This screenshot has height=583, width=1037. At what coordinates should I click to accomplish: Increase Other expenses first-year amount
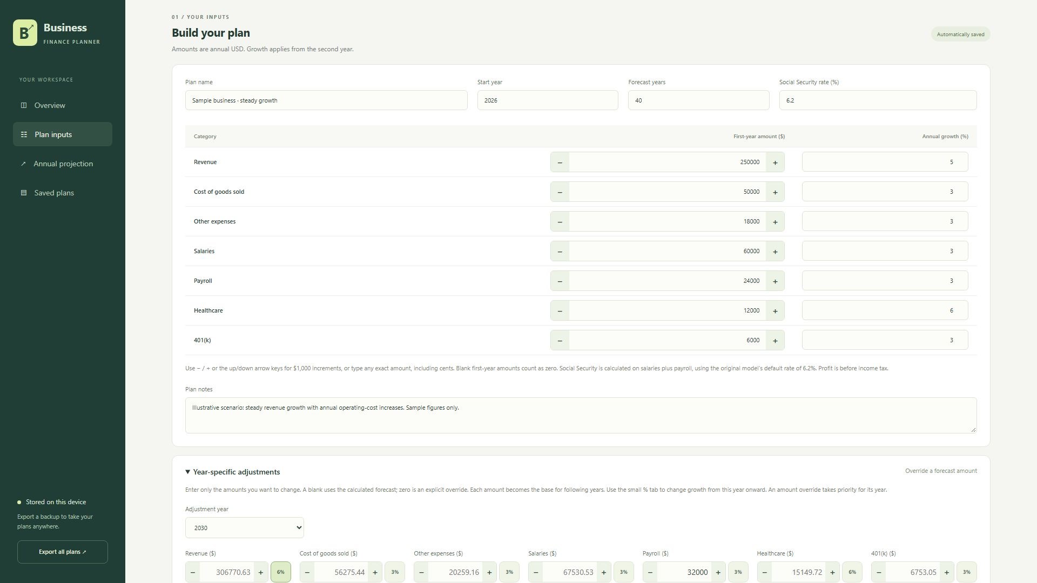pos(775,222)
